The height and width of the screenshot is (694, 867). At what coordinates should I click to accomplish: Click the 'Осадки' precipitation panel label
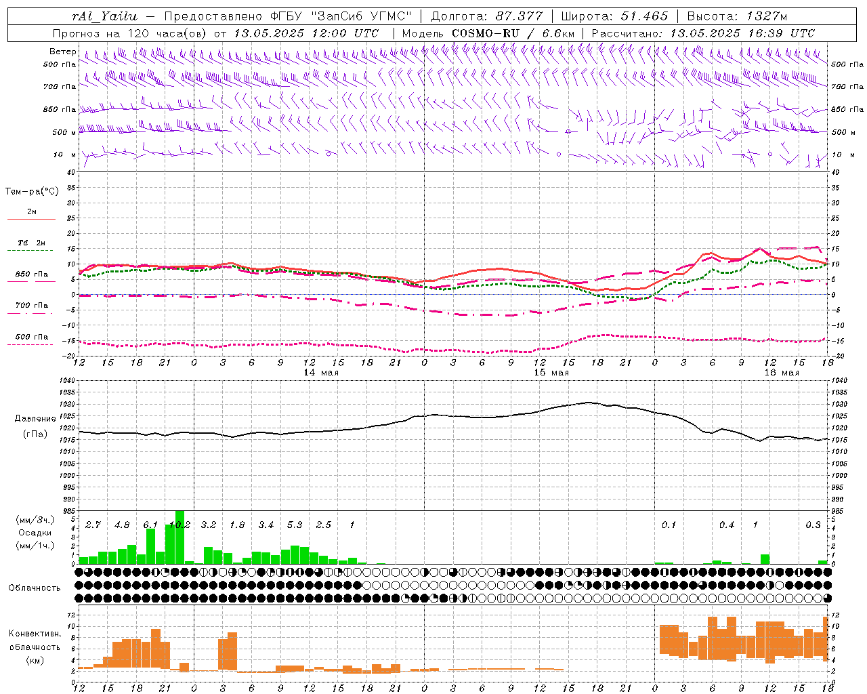[x=35, y=533]
